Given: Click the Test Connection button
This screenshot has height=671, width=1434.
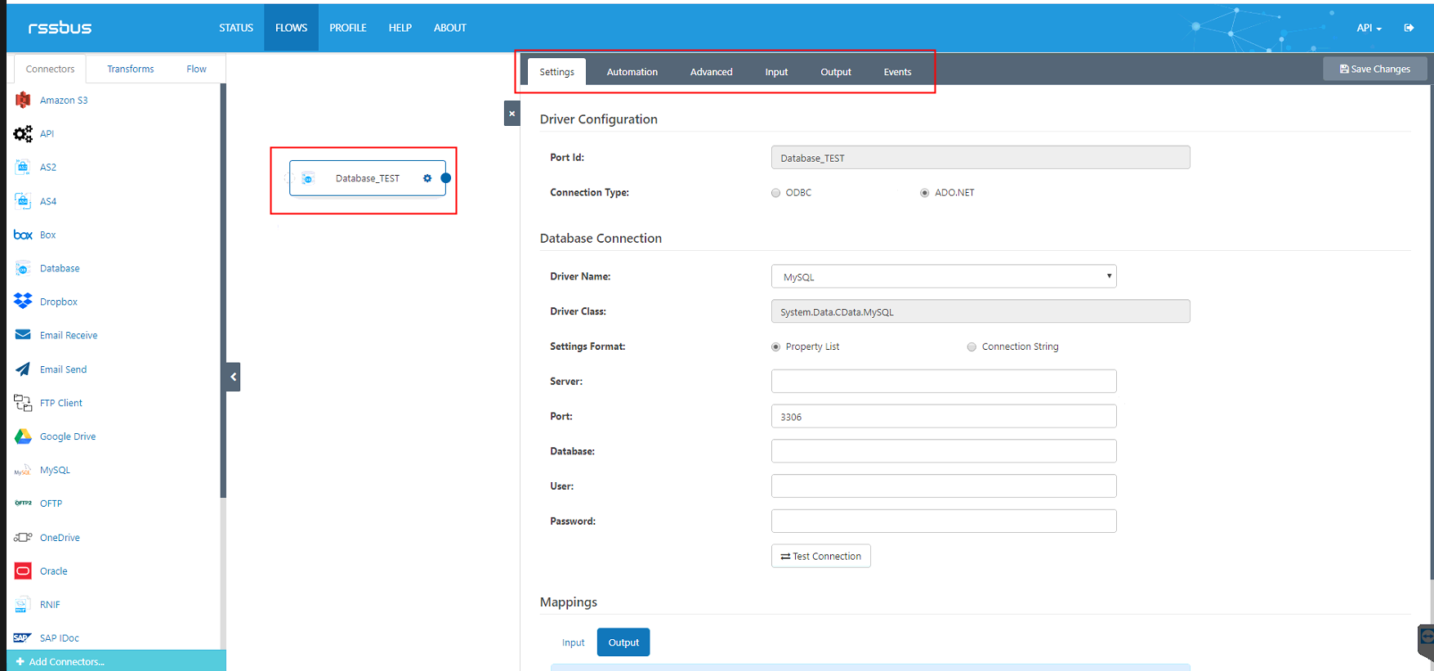Looking at the screenshot, I should [821, 556].
